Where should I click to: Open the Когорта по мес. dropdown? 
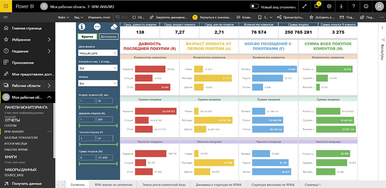98,68
